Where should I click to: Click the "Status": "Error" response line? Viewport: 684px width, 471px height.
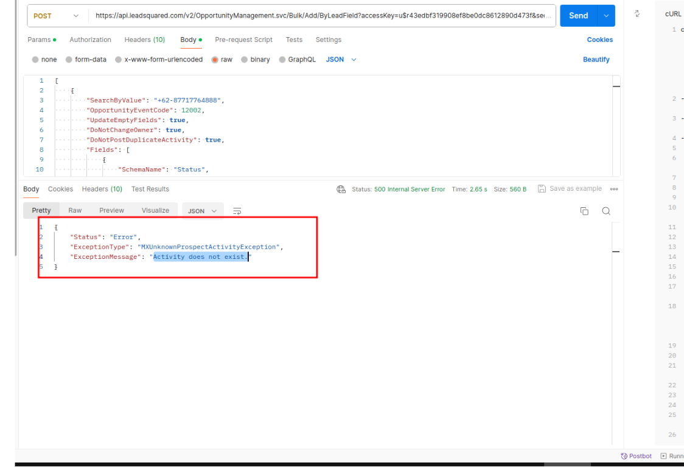[105, 237]
